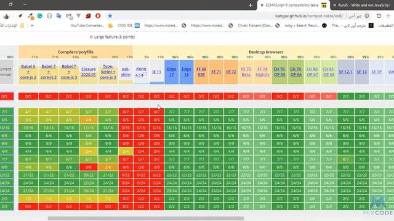This screenshot has height=221, width=394.
Task: Click the Desktop browsers group header
Action: click(x=266, y=52)
